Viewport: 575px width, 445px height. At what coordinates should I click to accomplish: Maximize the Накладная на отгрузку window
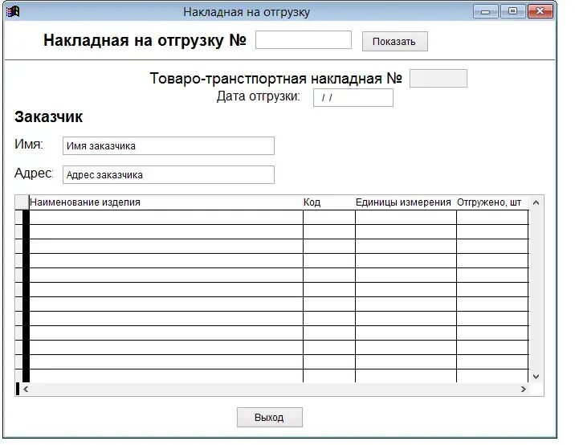[x=512, y=11]
